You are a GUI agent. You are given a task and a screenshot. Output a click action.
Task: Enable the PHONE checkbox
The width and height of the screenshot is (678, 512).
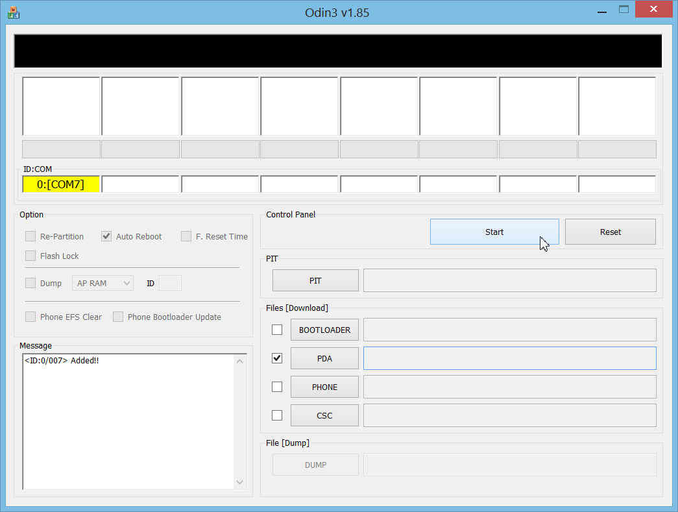(x=277, y=387)
